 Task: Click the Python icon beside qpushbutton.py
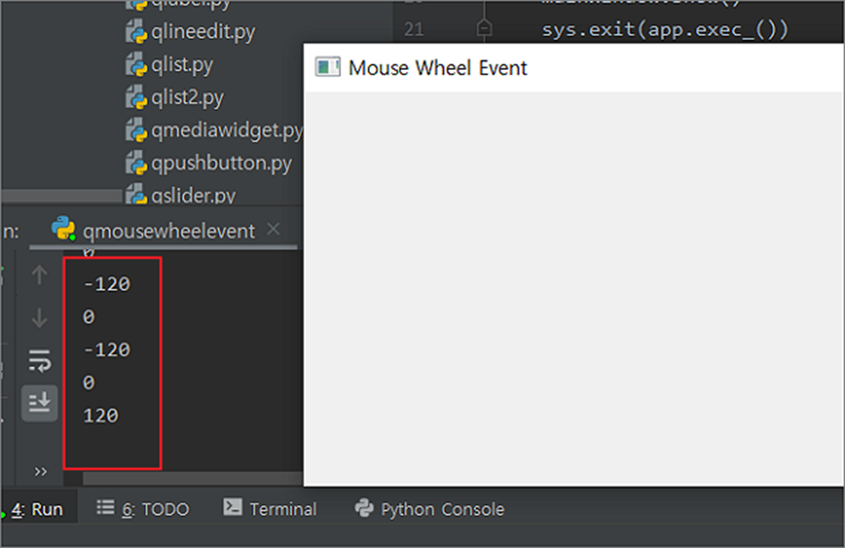click(x=138, y=163)
